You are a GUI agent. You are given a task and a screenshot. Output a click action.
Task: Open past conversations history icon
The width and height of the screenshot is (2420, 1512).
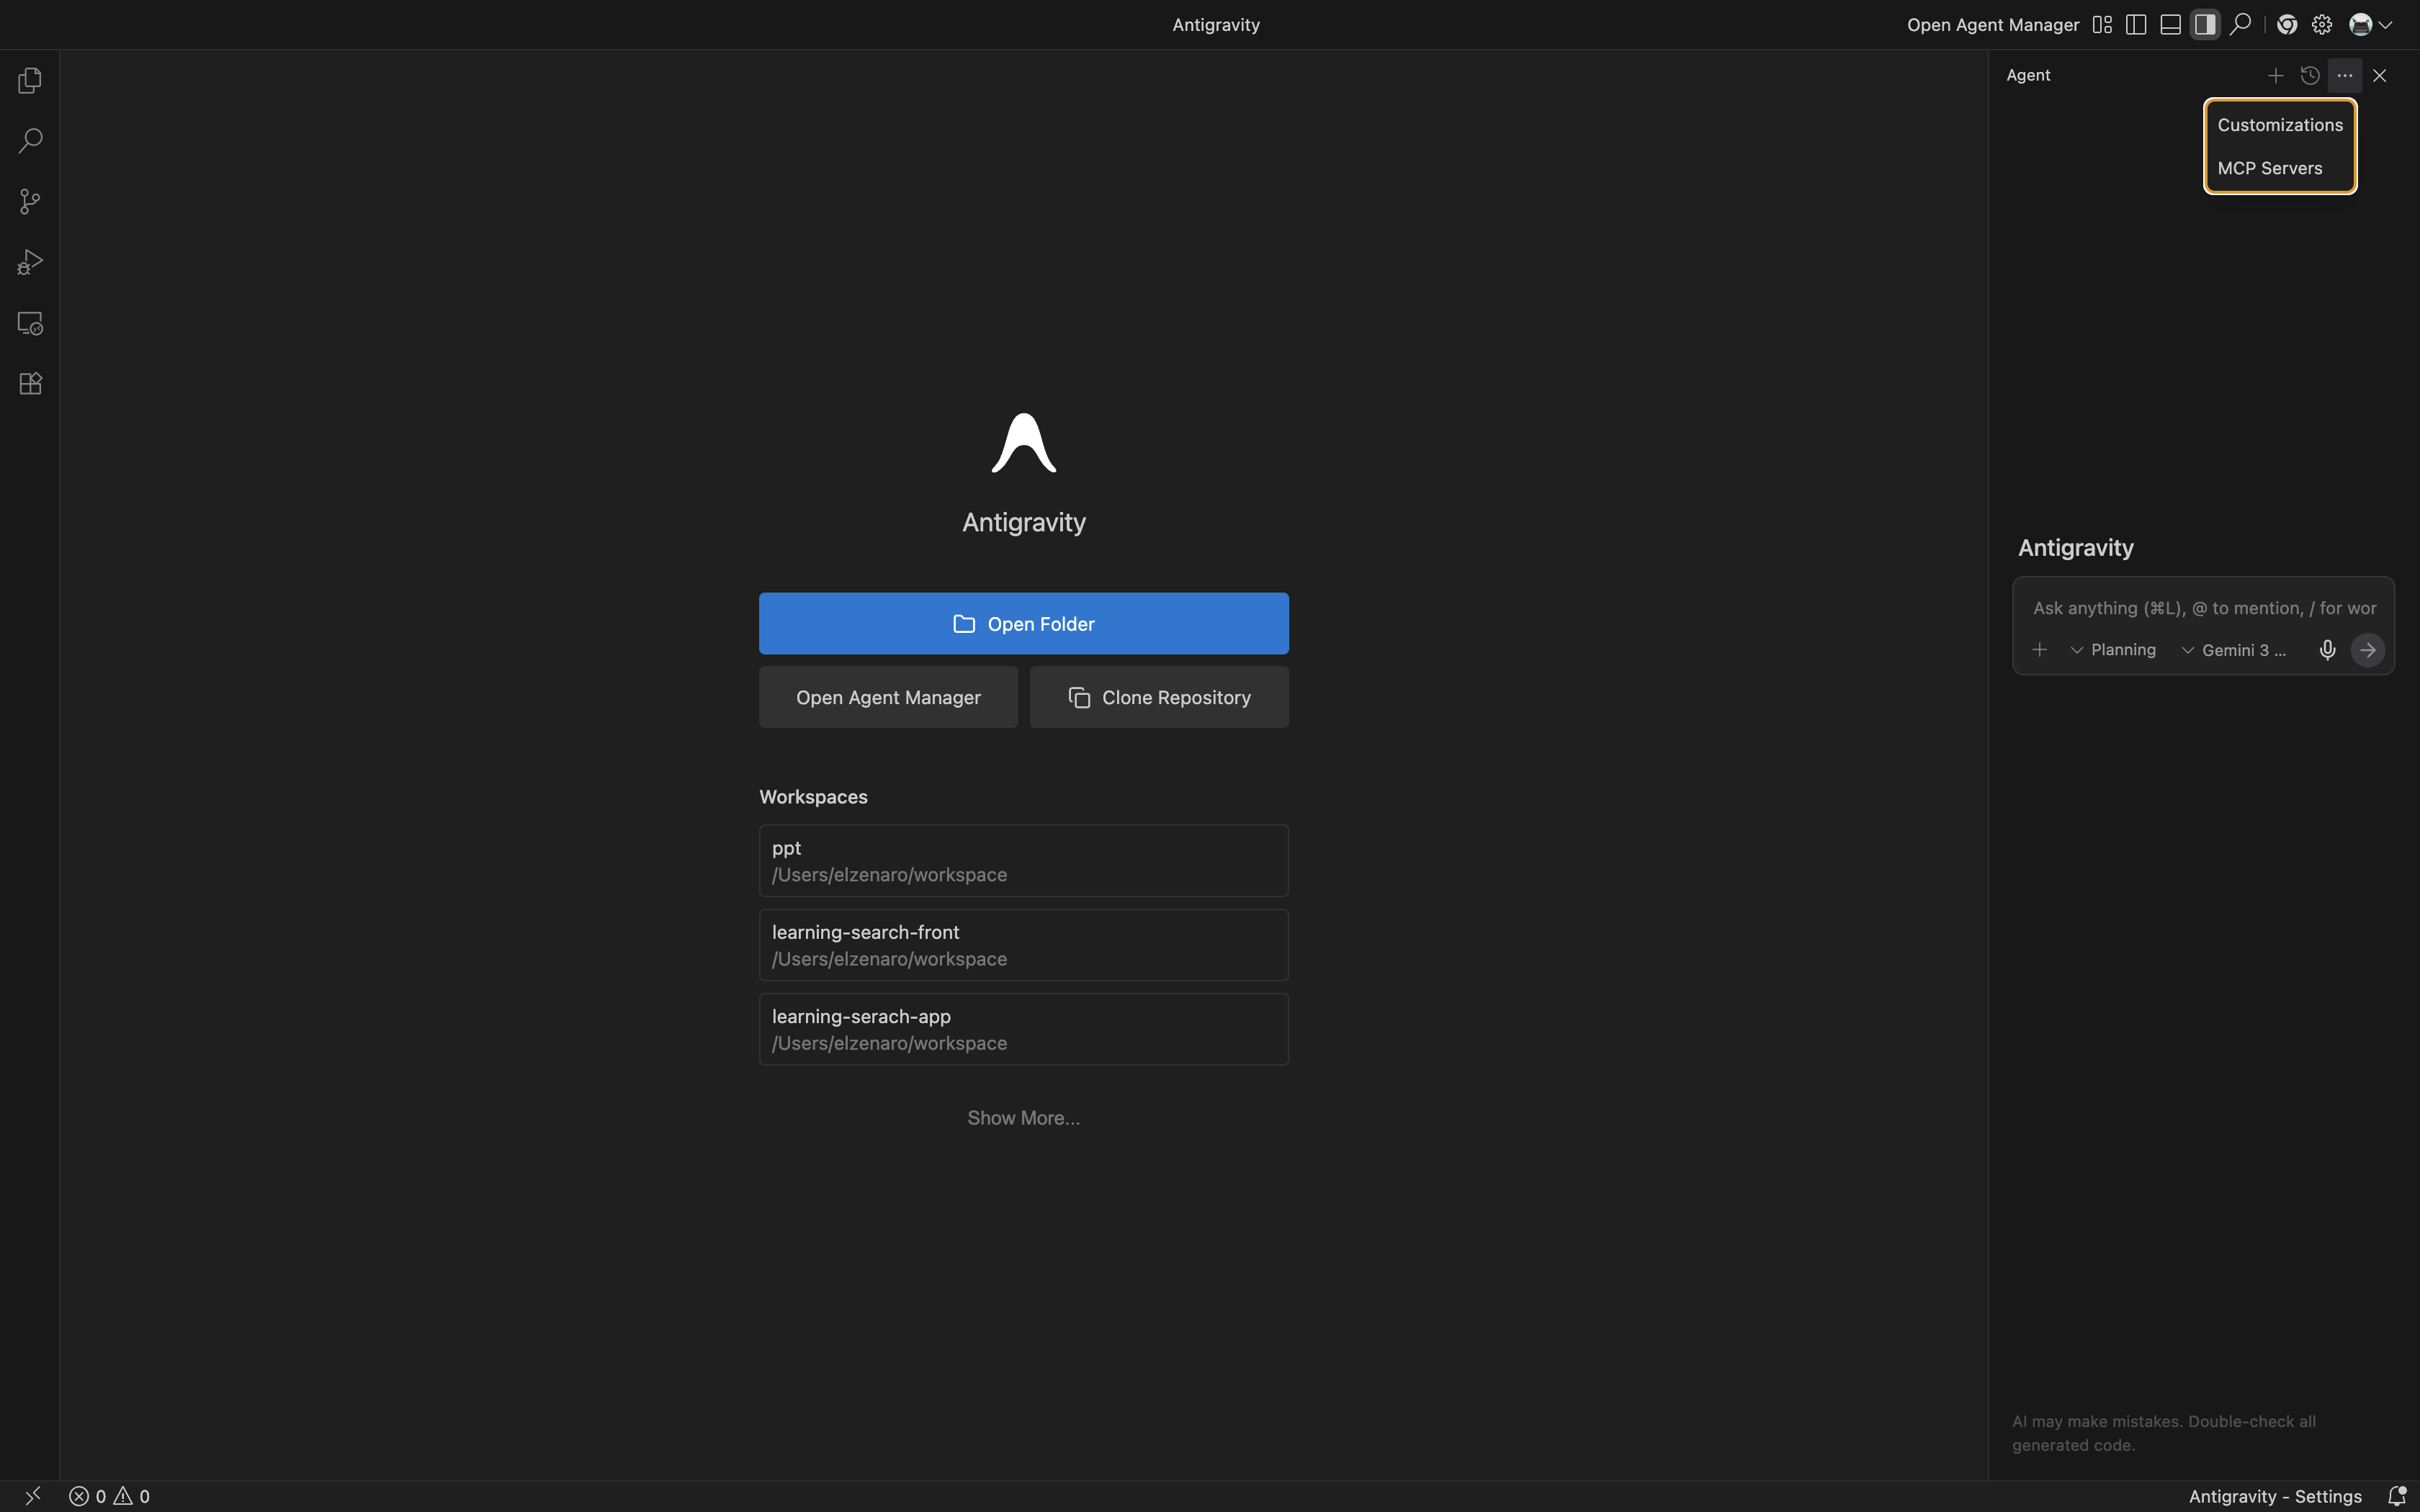[2310, 76]
